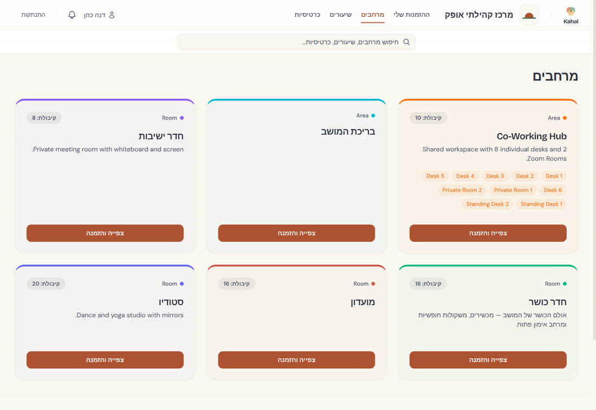Viewport: 596px width, 410px height.
Task: Click צפייה והזמנה for Co-Working Hub
Action: (488, 233)
